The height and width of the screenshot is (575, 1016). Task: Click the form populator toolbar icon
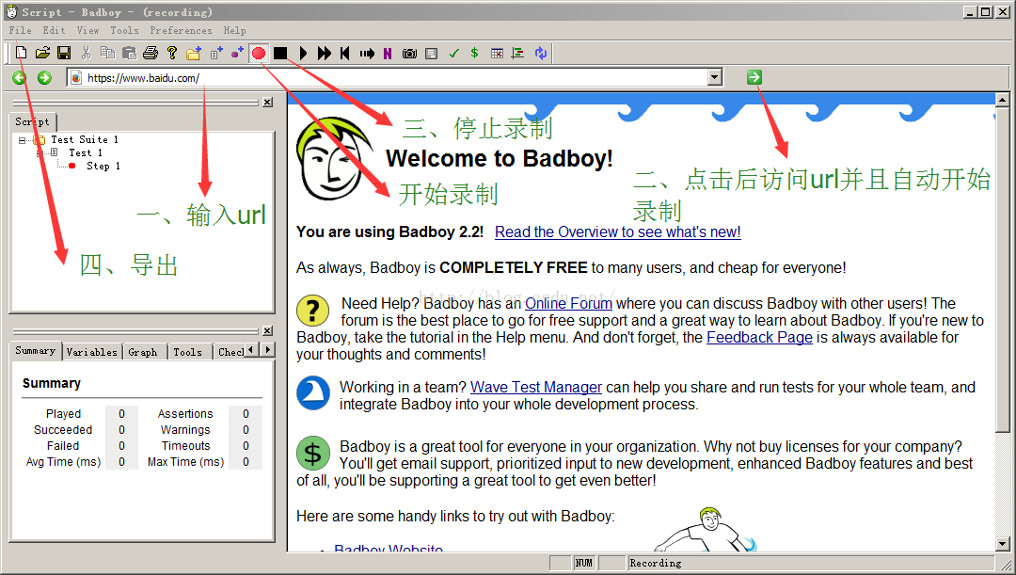click(432, 53)
